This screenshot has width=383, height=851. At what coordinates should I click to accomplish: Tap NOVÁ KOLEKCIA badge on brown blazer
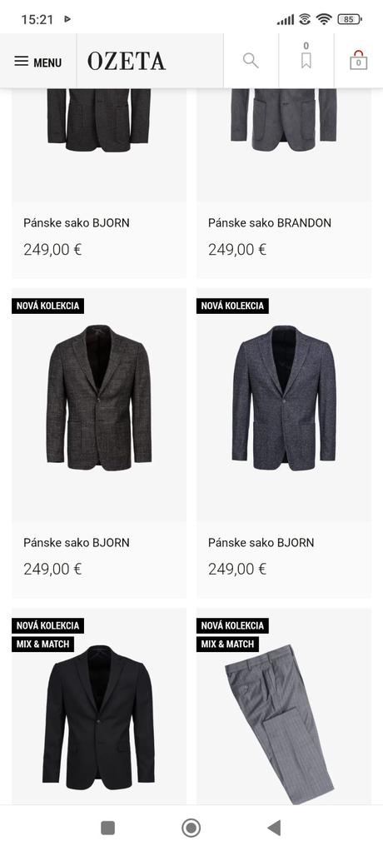(x=47, y=306)
